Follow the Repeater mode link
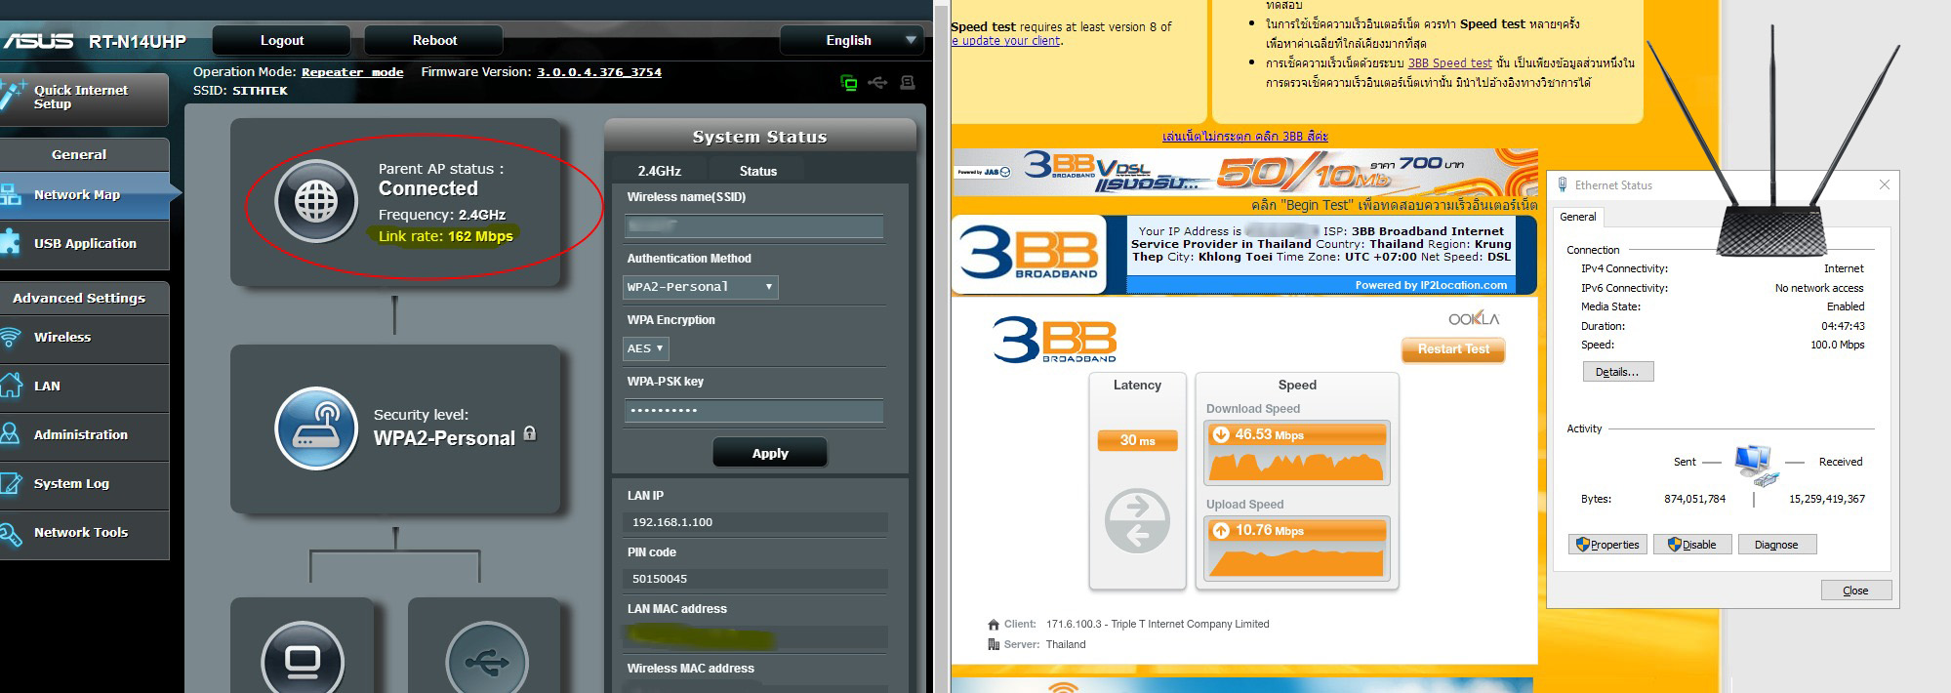 pyautogui.click(x=352, y=72)
